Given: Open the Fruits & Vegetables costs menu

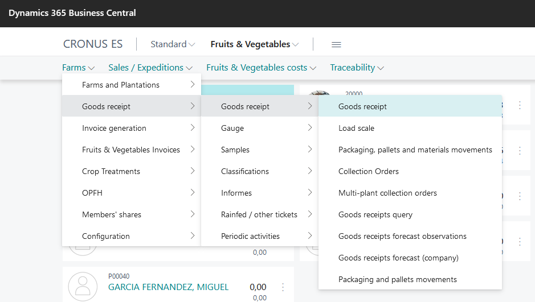Looking at the screenshot, I should pos(261,68).
